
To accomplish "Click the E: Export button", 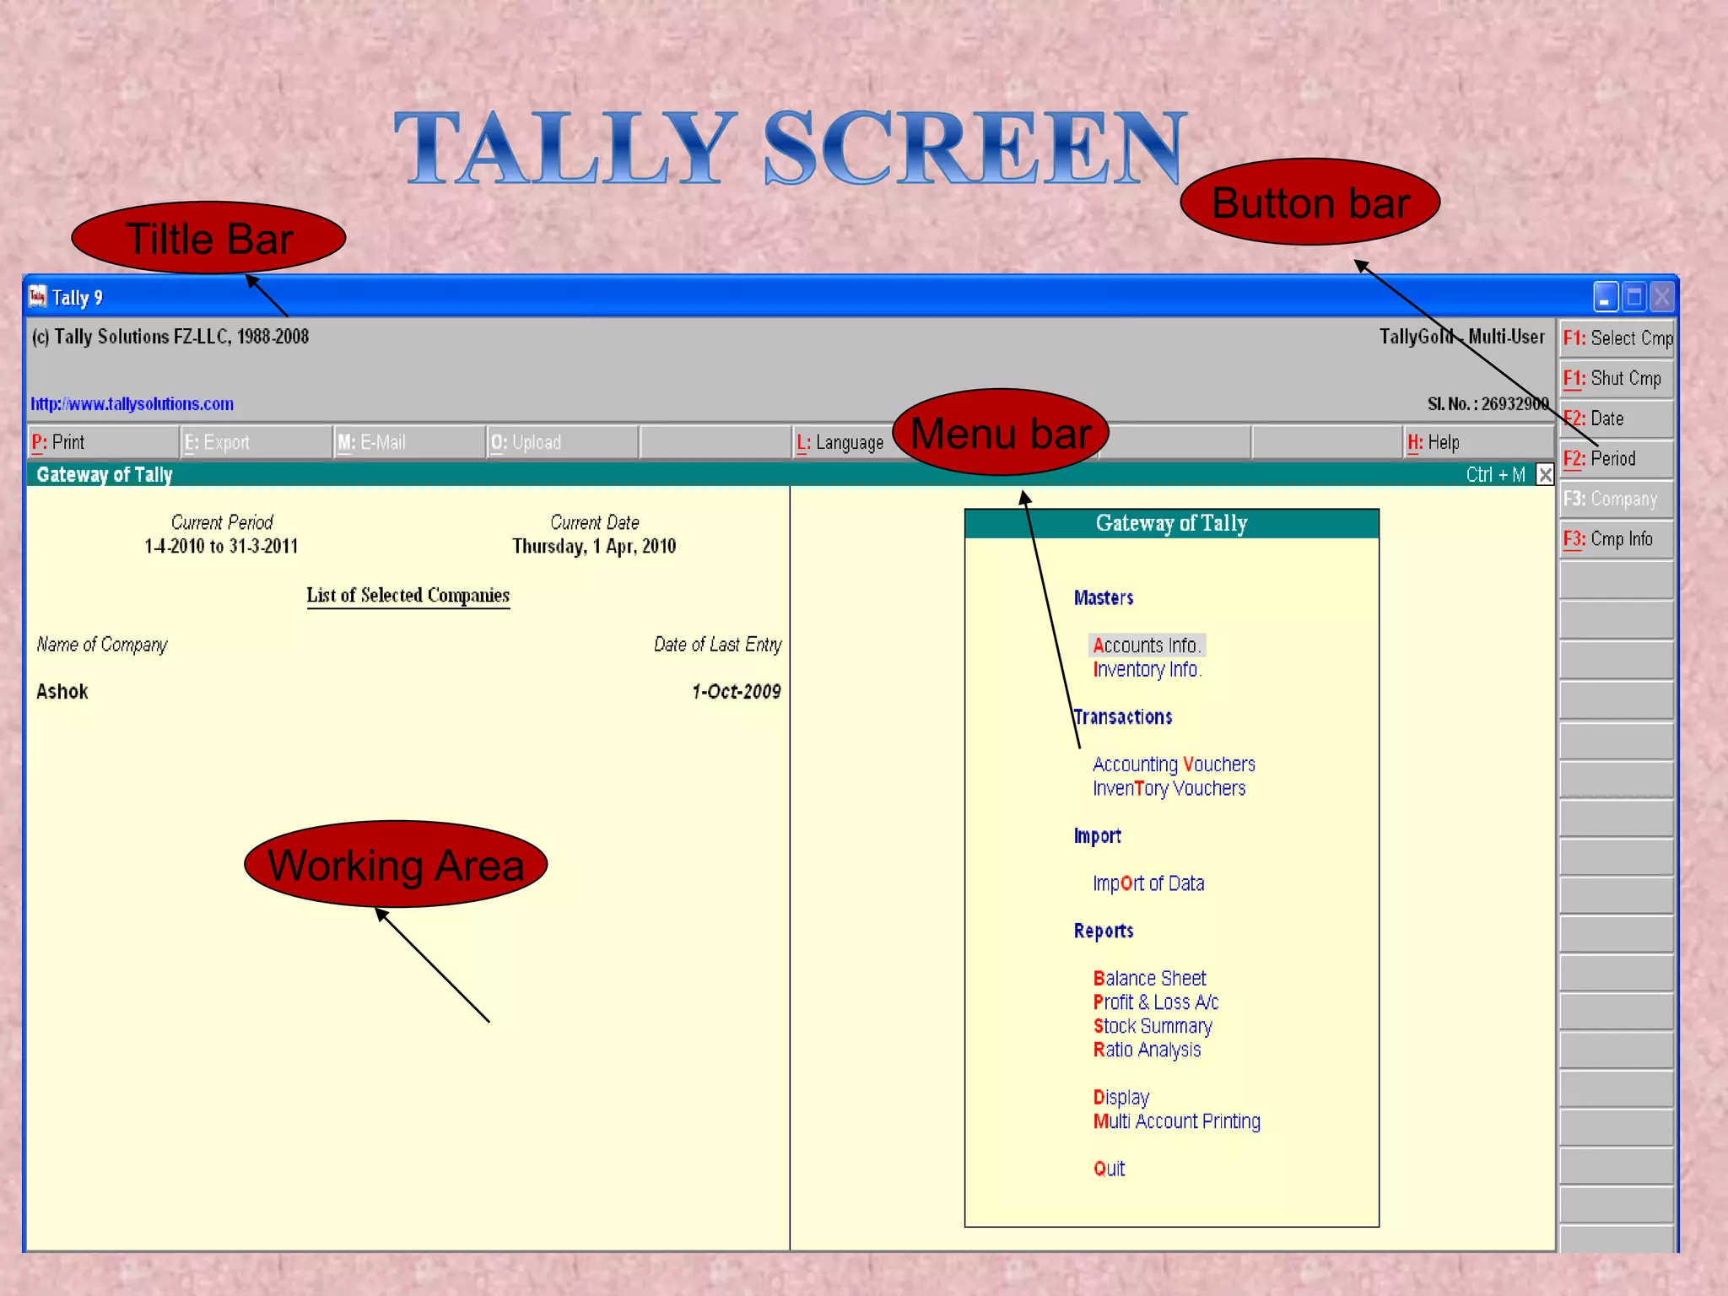I will point(256,442).
